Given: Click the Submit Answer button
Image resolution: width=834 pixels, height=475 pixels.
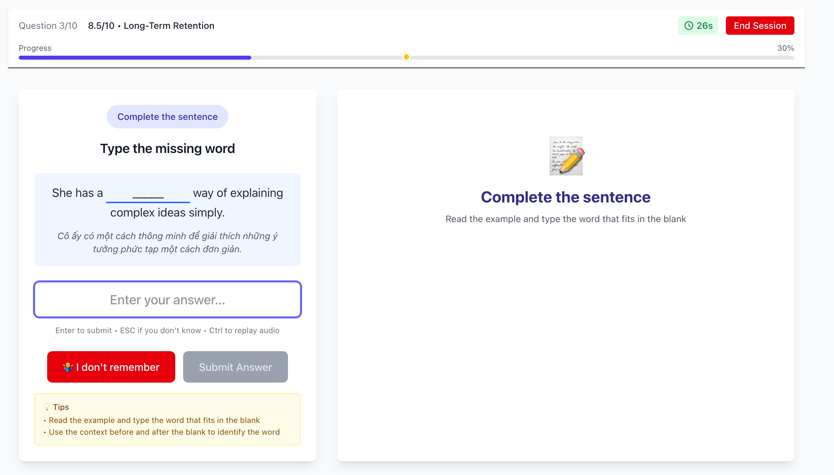Looking at the screenshot, I should (235, 367).
